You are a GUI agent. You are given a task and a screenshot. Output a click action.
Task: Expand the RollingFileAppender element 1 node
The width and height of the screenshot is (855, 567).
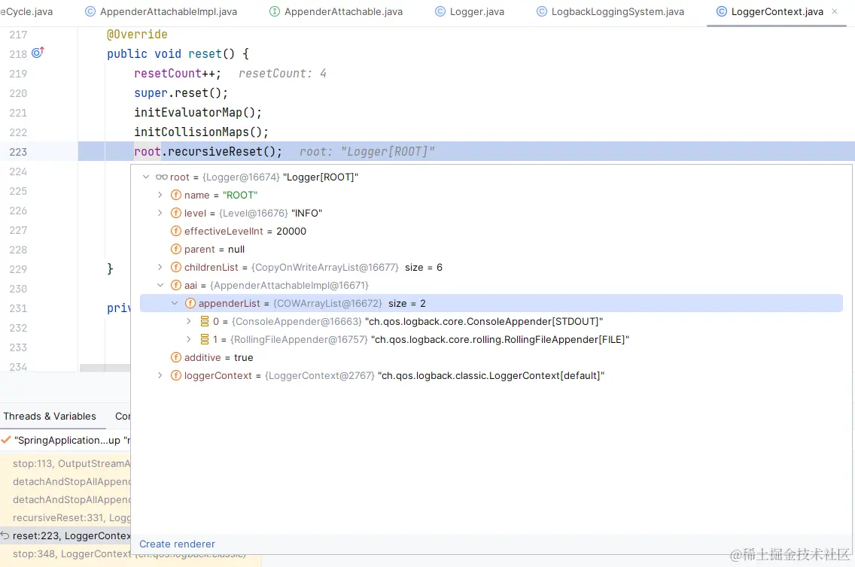[x=189, y=339]
